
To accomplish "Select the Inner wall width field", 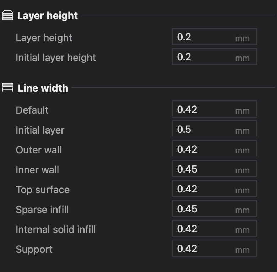I will click(x=214, y=169).
